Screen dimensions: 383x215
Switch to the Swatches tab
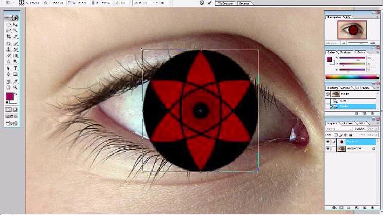coord(346,53)
